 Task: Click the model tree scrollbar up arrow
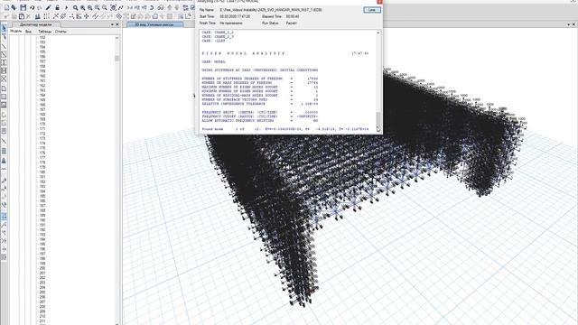click(x=117, y=38)
